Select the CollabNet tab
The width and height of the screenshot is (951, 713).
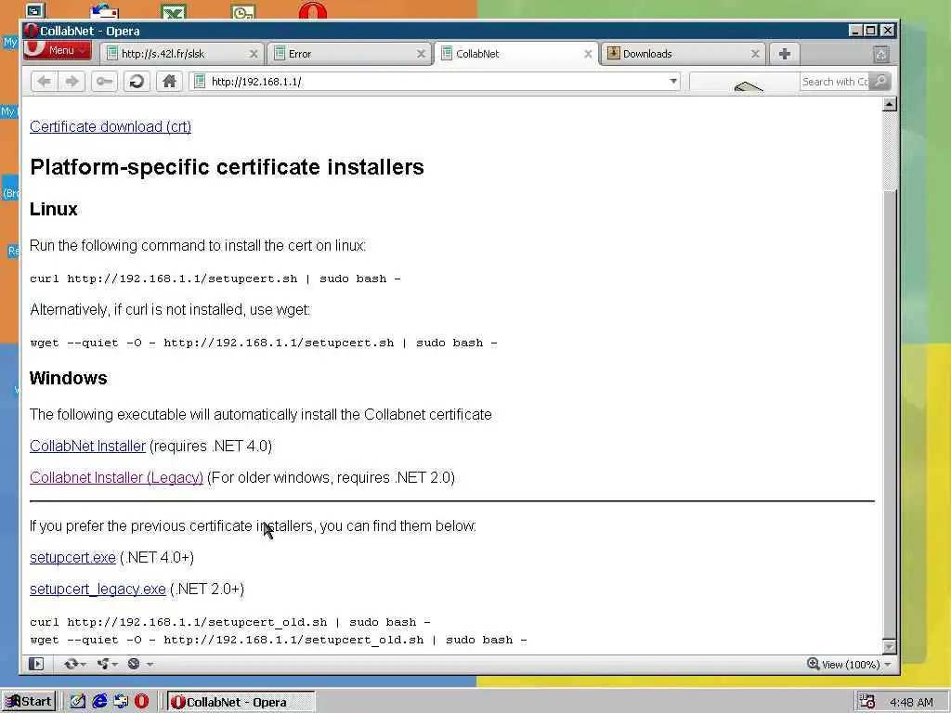(515, 54)
